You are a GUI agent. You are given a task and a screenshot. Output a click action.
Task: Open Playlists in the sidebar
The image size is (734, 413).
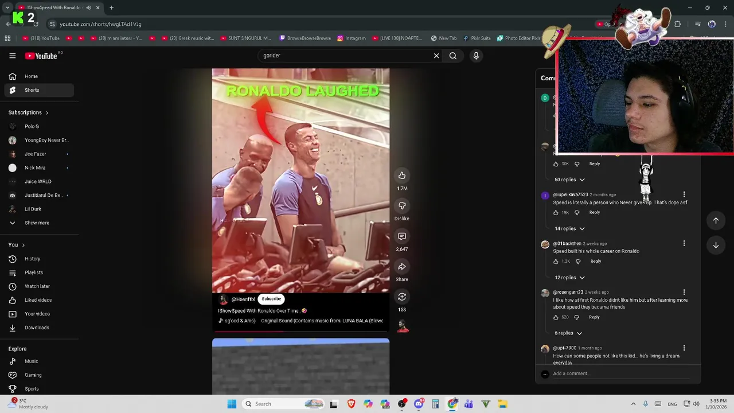click(39, 272)
